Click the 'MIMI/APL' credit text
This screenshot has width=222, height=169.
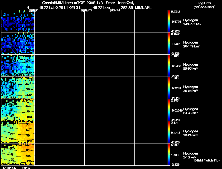click(x=143, y=8)
